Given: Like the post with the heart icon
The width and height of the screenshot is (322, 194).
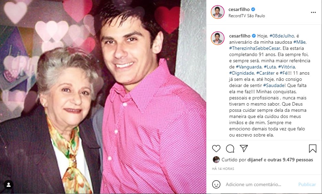Looking at the screenshot, I should [x=216, y=149].
